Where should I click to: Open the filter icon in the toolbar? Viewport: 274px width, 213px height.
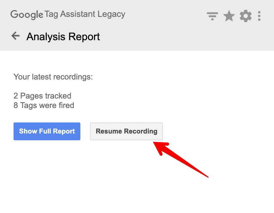pos(212,16)
